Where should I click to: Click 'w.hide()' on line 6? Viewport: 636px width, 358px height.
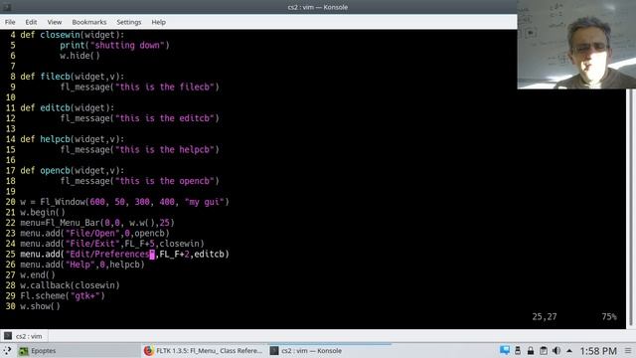79,56
